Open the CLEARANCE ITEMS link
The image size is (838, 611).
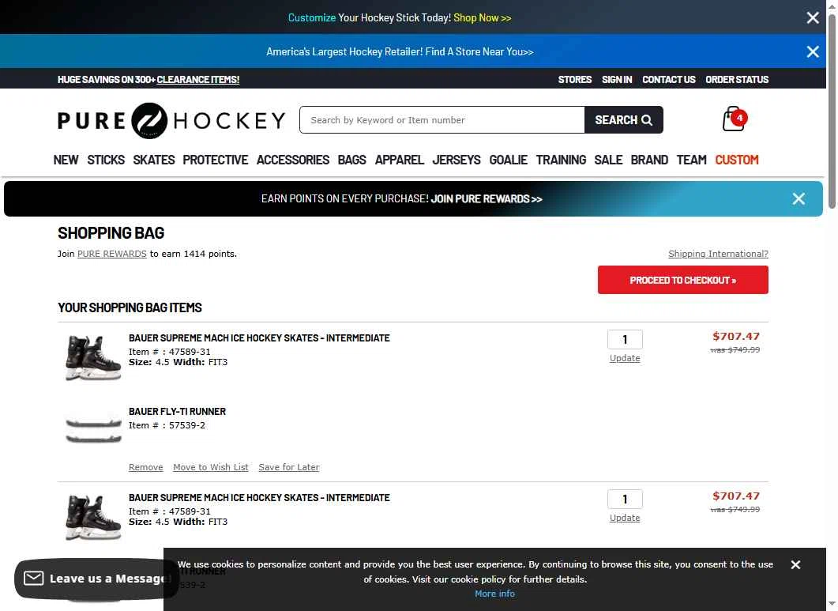point(197,79)
